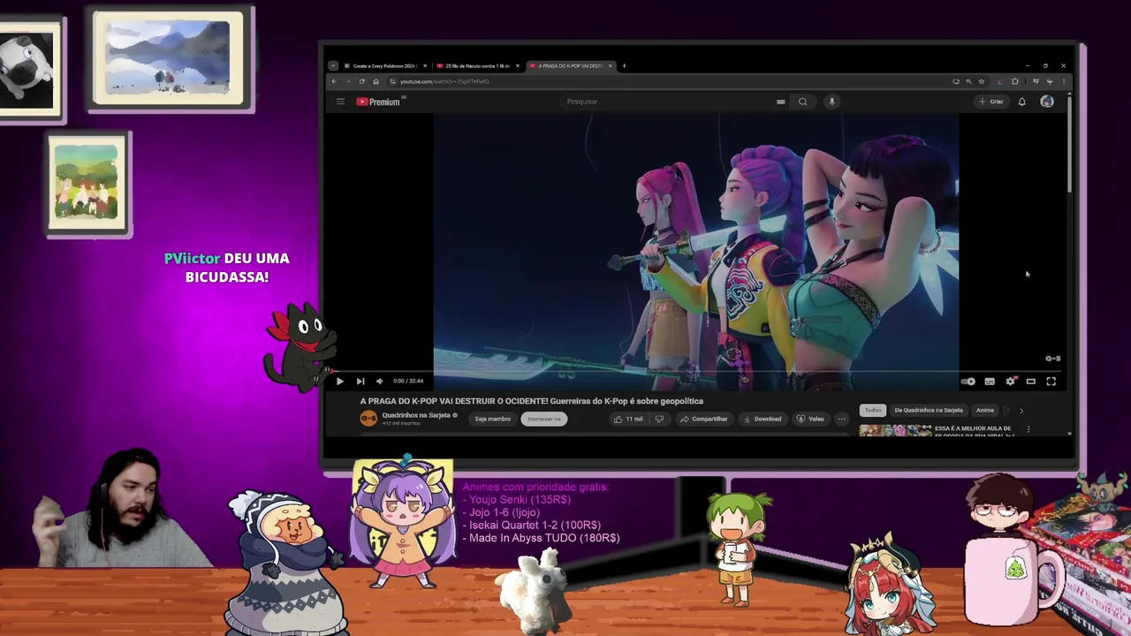Close the Create a Every Pokémon tab
This screenshot has height=636, width=1131.
(x=425, y=65)
